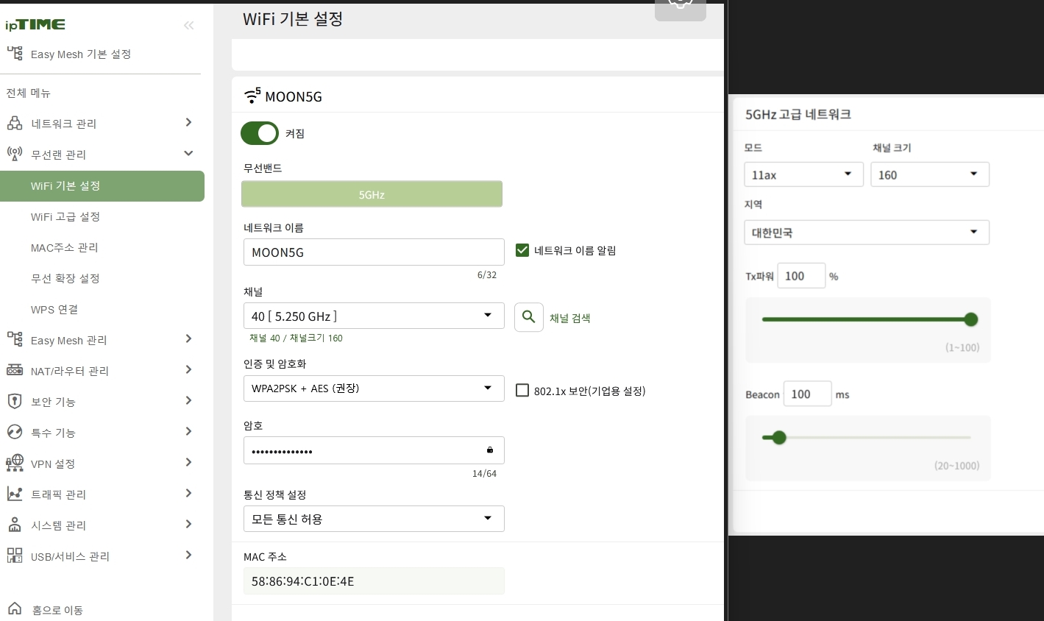Click the USB/서비스 관리 icon
Screen dimensions: 1044x621
[x=15, y=556]
